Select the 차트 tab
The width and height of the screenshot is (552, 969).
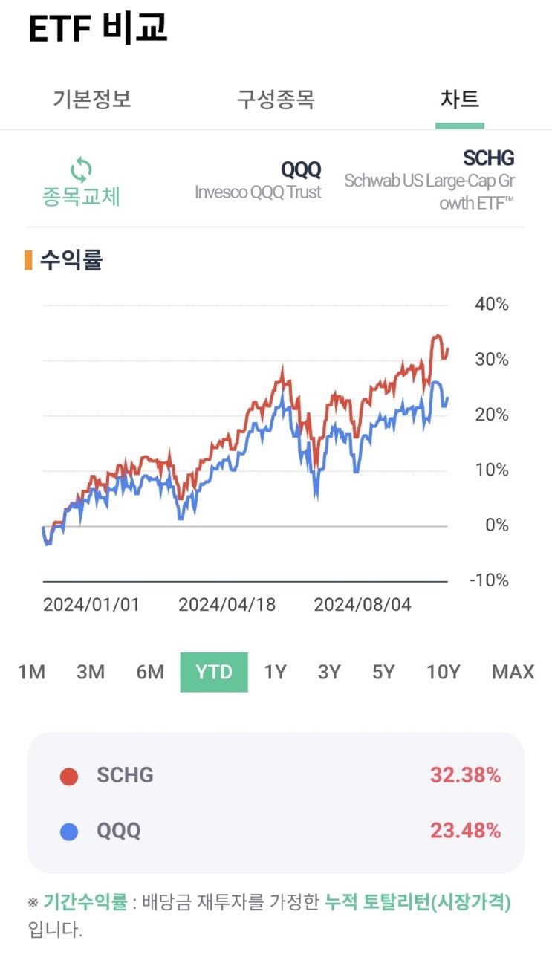pos(459,100)
